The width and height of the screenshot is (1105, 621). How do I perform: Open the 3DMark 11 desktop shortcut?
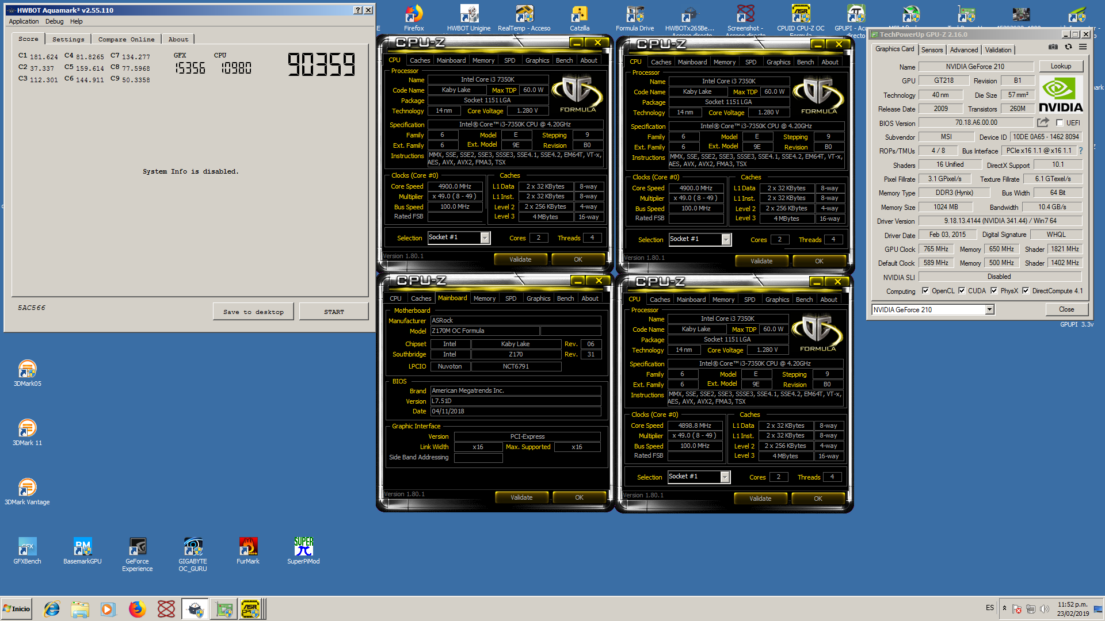pyautogui.click(x=27, y=432)
